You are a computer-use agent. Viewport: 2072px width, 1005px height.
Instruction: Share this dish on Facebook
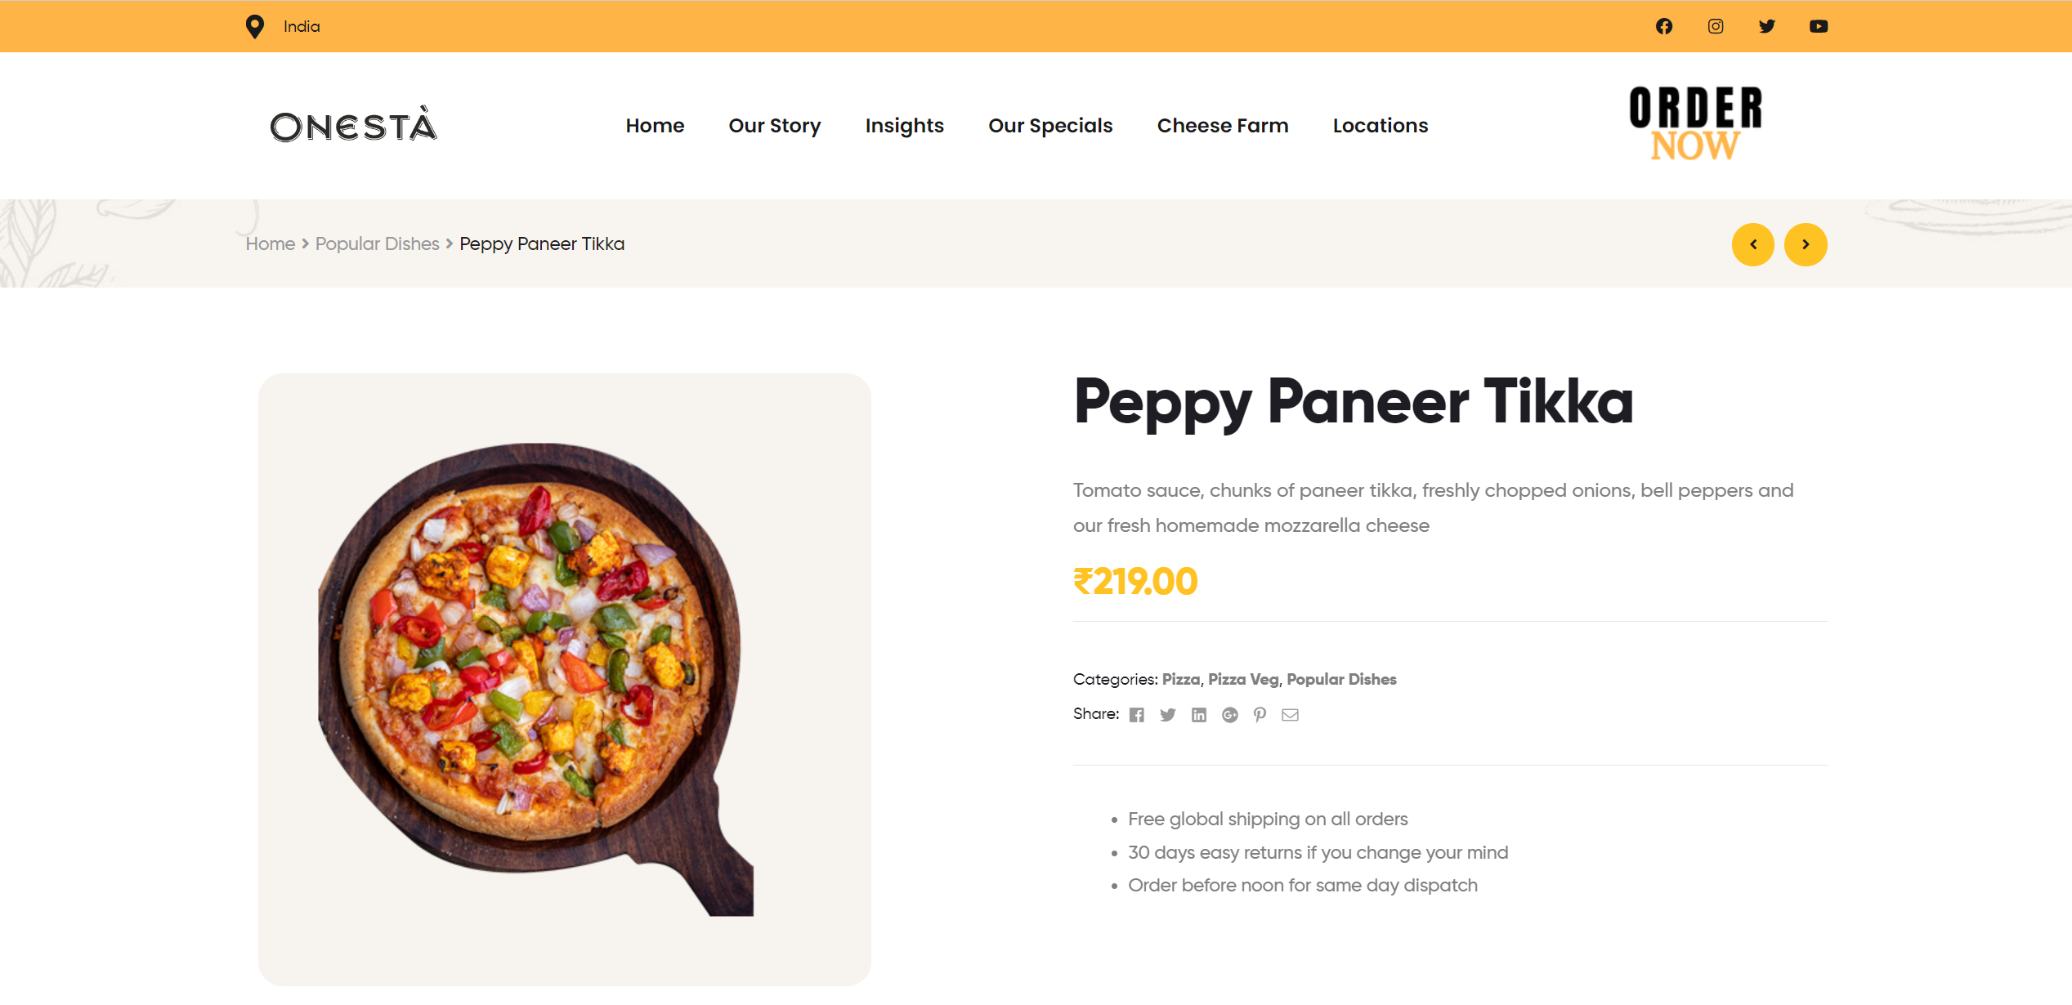1137,715
